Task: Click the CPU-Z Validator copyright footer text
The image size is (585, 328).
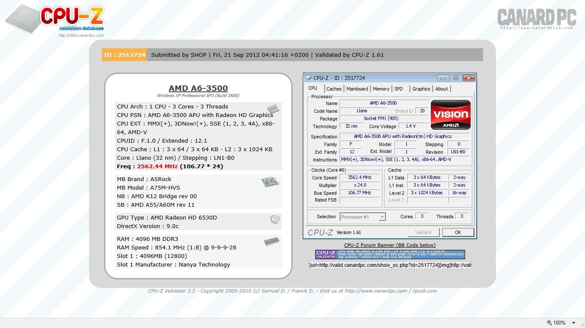Action: coord(292,291)
